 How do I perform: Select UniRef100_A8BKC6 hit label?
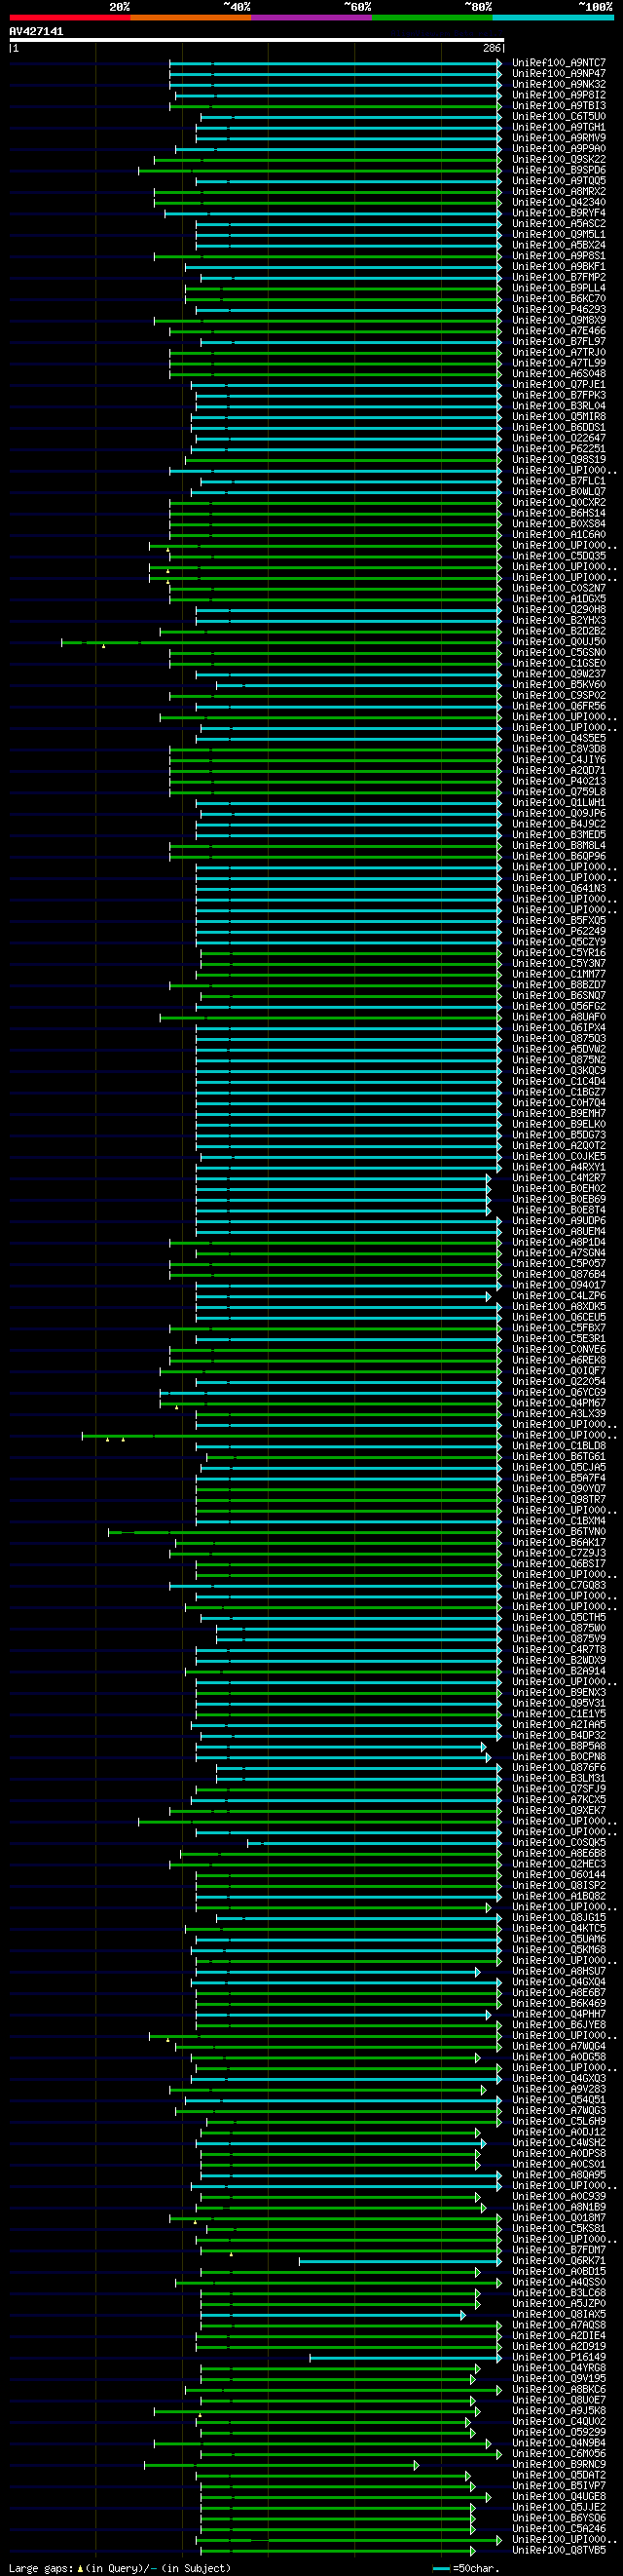[x=559, y=2389]
